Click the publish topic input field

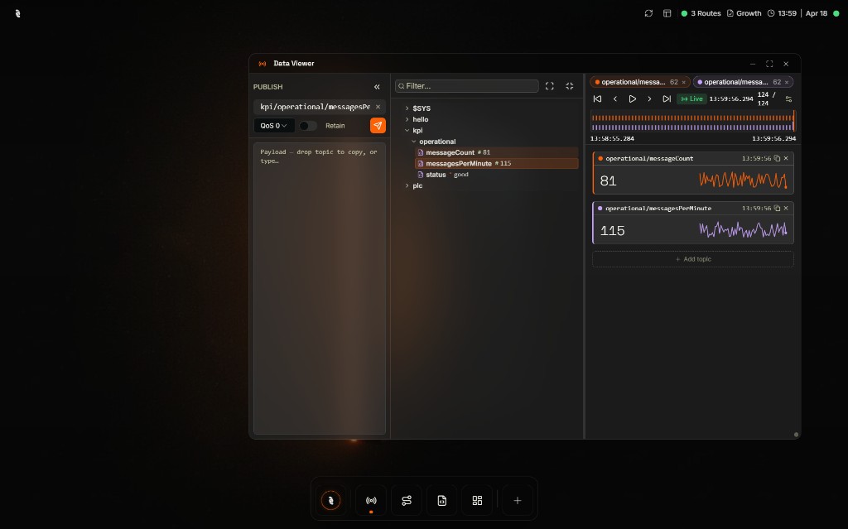coord(315,107)
